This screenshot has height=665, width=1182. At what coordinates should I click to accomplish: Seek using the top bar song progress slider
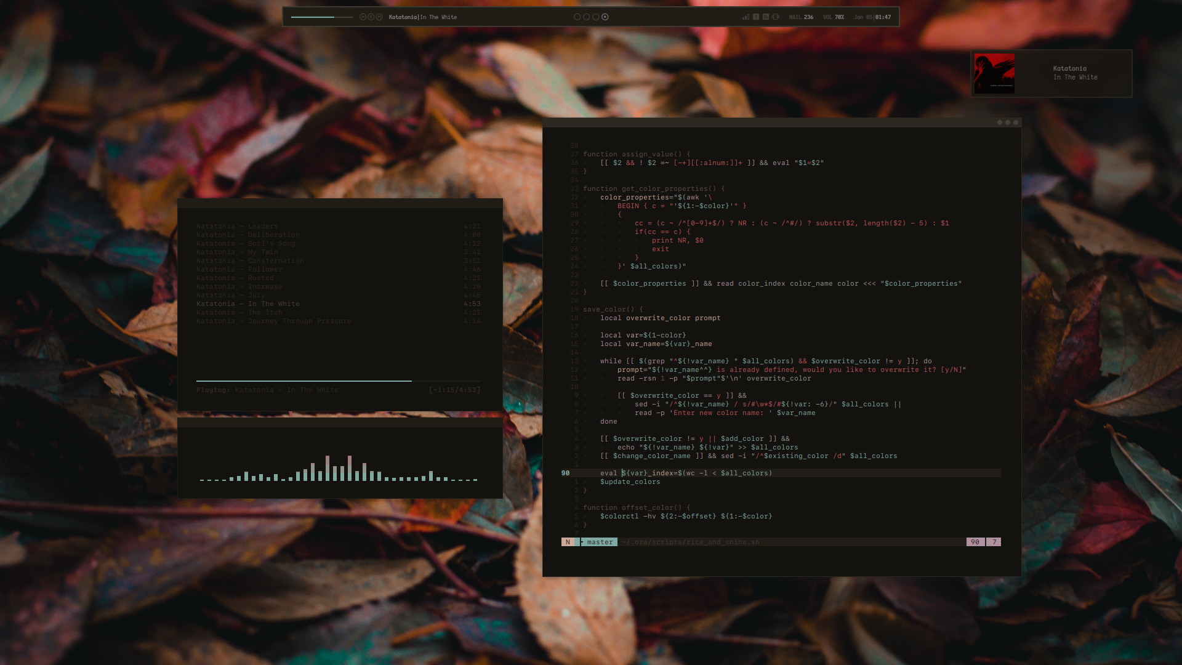click(321, 17)
